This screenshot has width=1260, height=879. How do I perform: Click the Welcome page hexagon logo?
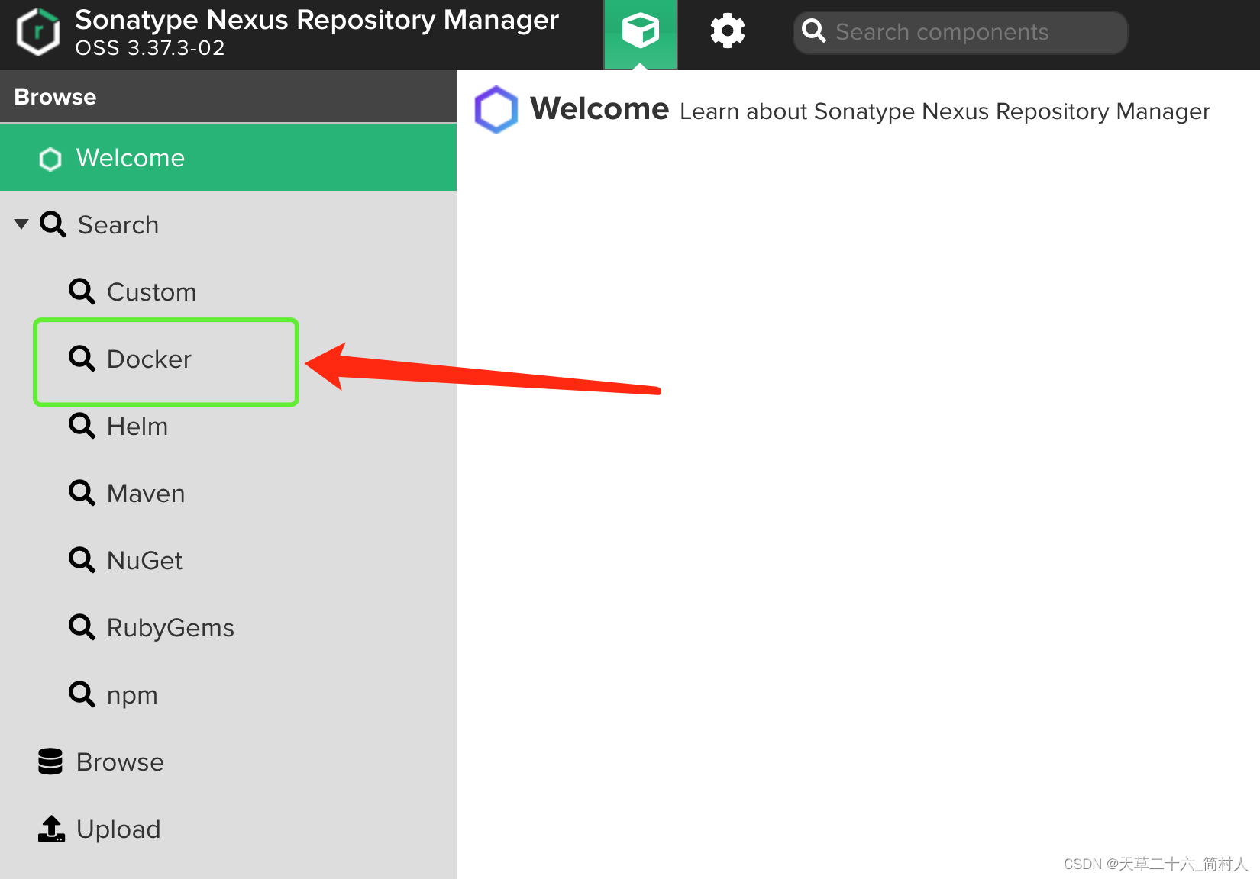[x=496, y=110]
